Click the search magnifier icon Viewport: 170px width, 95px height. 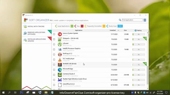pyautogui.click(x=120, y=20)
